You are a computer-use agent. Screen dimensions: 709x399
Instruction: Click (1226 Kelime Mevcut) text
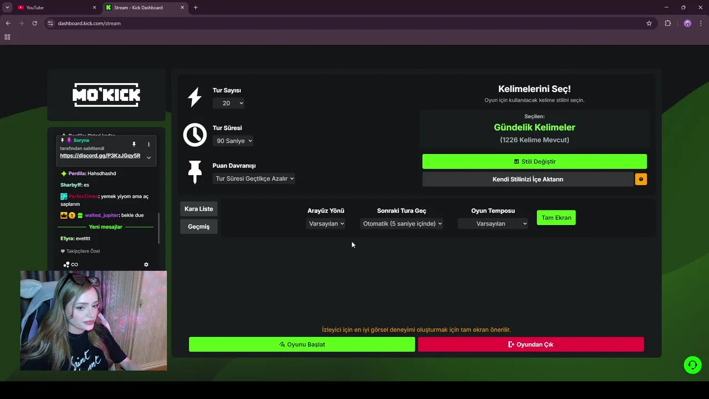click(535, 140)
